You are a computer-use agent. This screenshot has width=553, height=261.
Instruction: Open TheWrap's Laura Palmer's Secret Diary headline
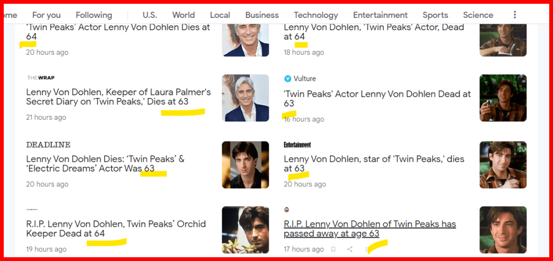click(x=118, y=97)
